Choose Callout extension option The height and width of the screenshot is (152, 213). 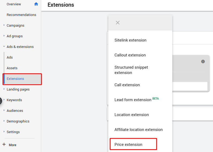[130, 55]
